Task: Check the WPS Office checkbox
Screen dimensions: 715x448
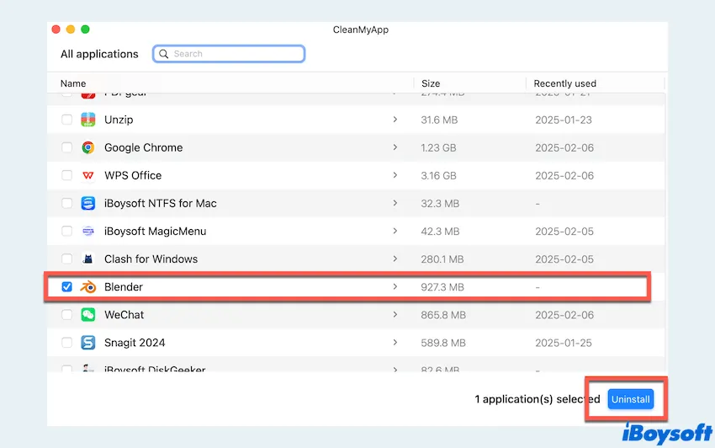Action: point(66,175)
